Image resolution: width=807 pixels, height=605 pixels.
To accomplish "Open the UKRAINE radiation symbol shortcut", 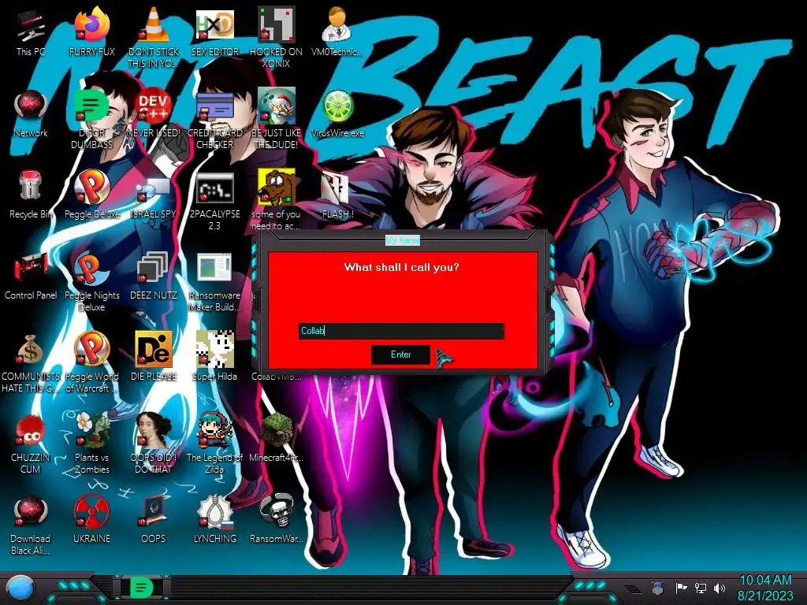I will pos(91,512).
